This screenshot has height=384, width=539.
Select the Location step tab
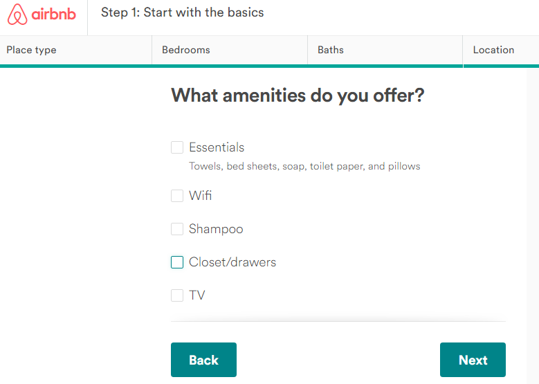[x=493, y=50]
